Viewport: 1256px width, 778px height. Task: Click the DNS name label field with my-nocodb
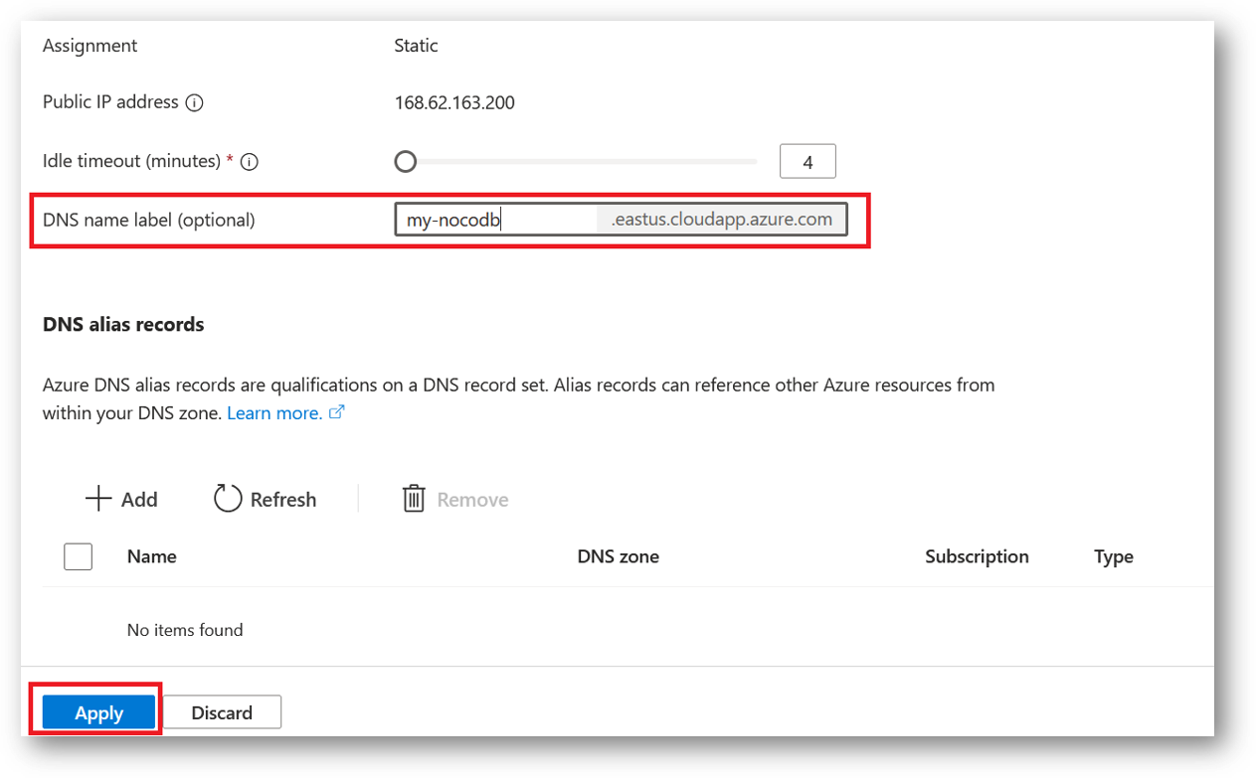tap(621, 220)
